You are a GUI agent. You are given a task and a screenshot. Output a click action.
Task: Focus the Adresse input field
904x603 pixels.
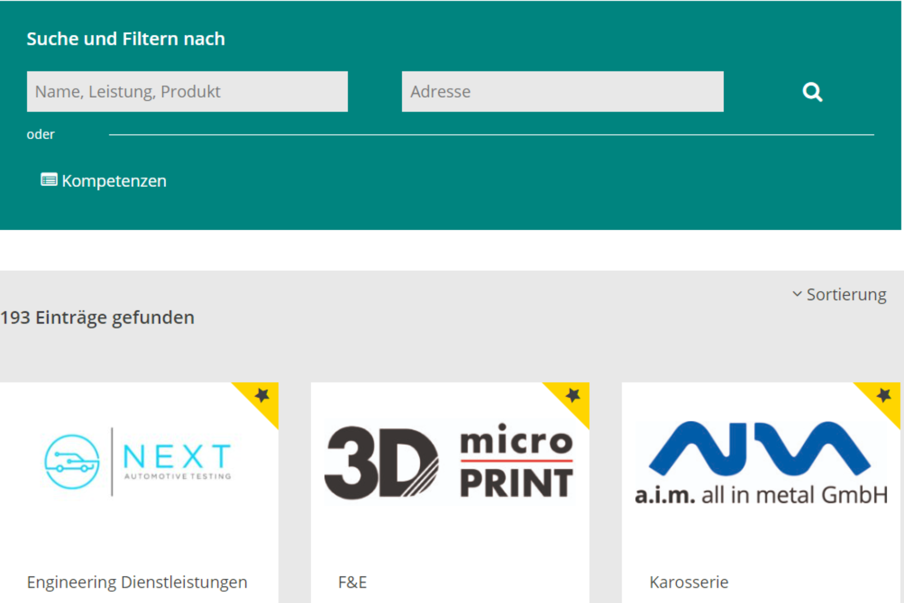click(562, 91)
